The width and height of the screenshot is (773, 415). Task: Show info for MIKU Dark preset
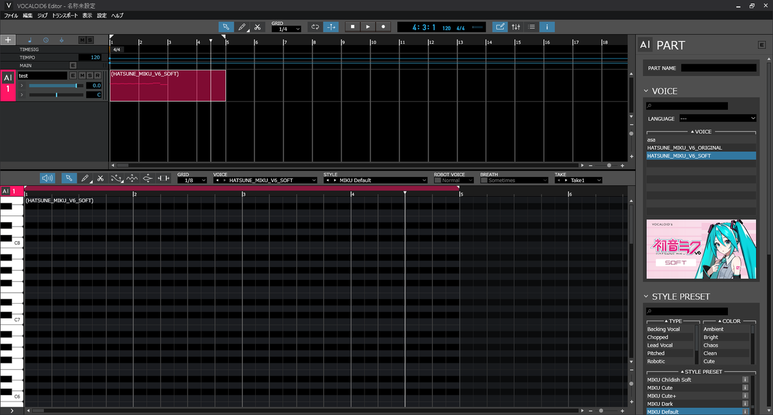(x=745, y=404)
